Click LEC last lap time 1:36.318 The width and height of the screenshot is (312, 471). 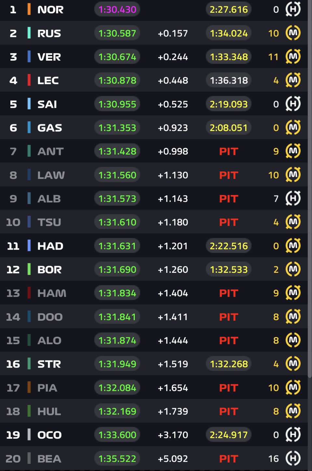click(229, 80)
